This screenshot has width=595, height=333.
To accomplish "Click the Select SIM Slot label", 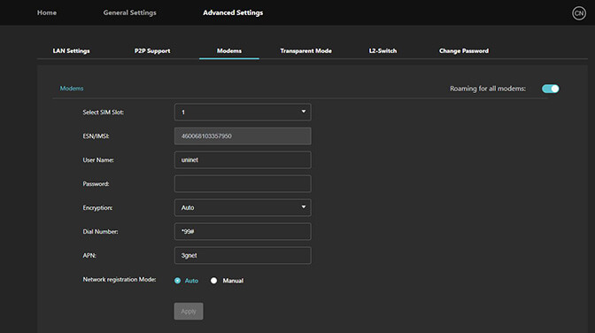I will point(104,112).
